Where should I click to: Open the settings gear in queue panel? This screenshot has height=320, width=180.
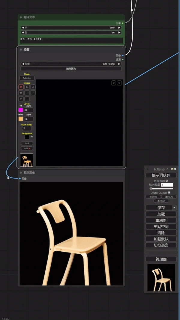[x=175, y=169]
